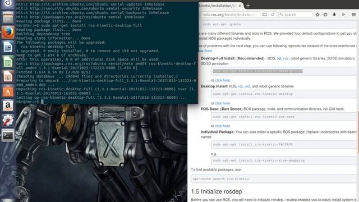The image size is (359, 202).
Task: Show Firefox bookmarks list icon
Action: [325, 15]
